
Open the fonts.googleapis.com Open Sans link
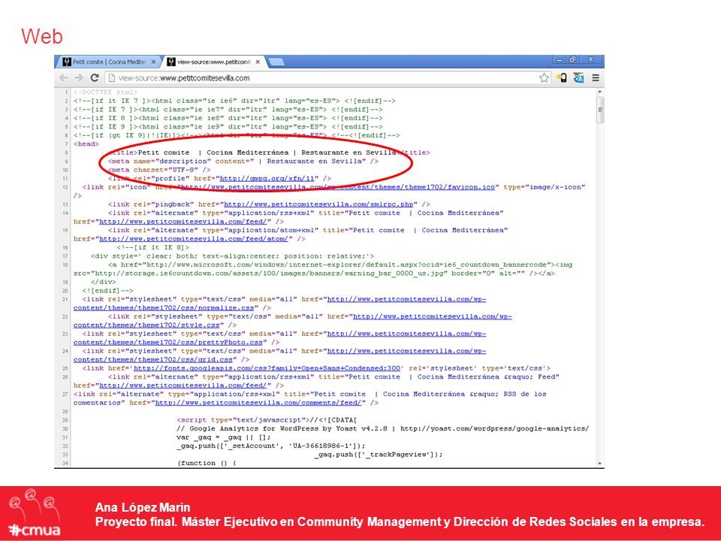[x=267, y=368]
